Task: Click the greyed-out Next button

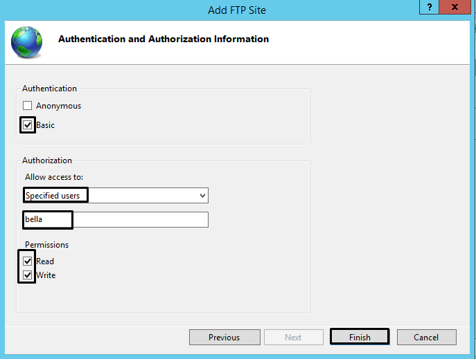Action: (293, 338)
